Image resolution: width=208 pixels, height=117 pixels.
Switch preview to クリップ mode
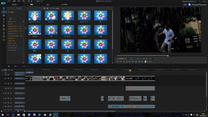click(x=121, y=59)
